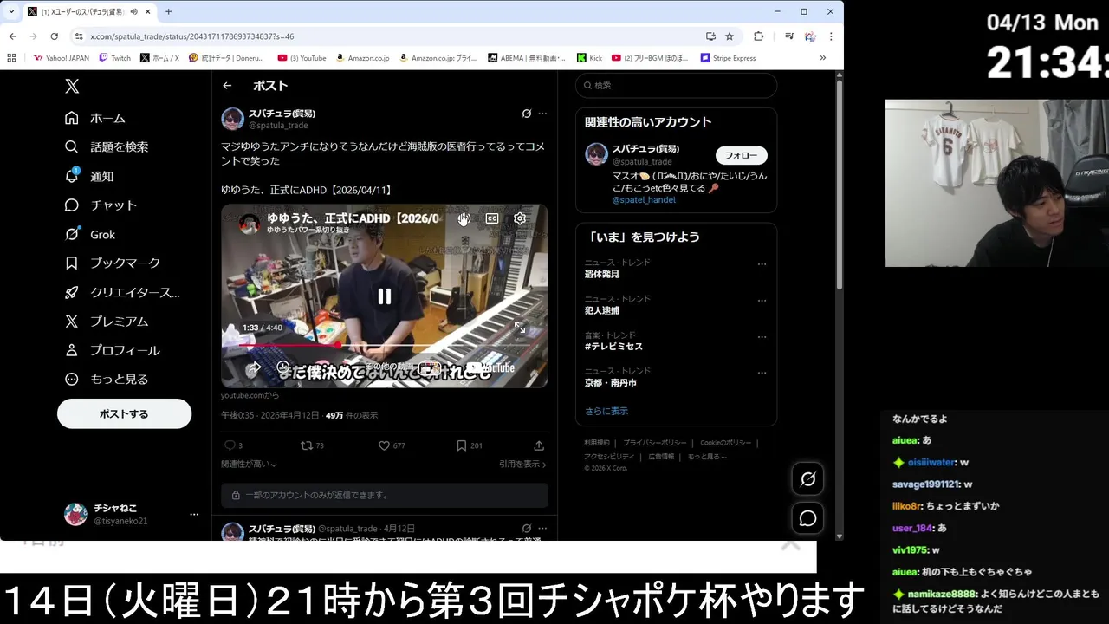This screenshot has height=624, width=1109.
Task: Mute the tab via speaker icon
Action: pos(134,12)
